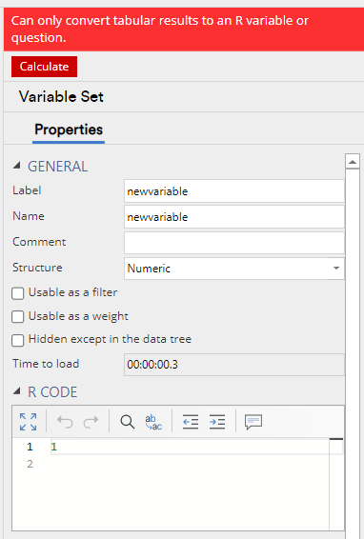This screenshot has width=364, height=539.
Task: Click scrollbar up arrow
Action: point(353,162)
